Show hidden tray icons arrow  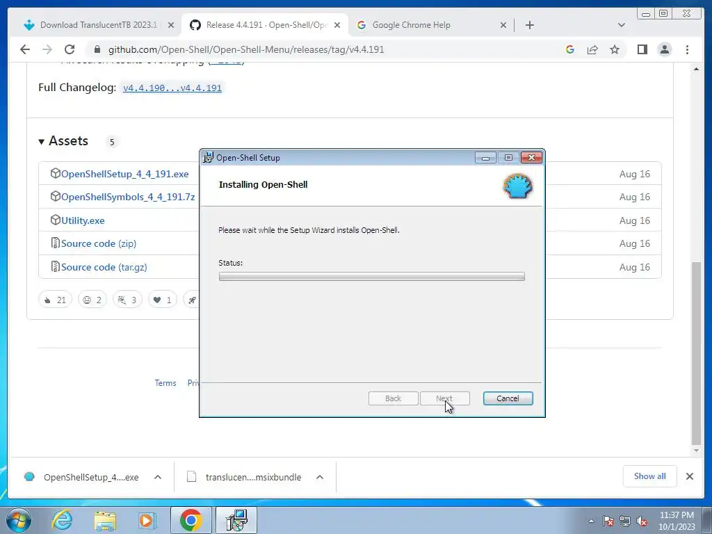[x=591, y=521]
